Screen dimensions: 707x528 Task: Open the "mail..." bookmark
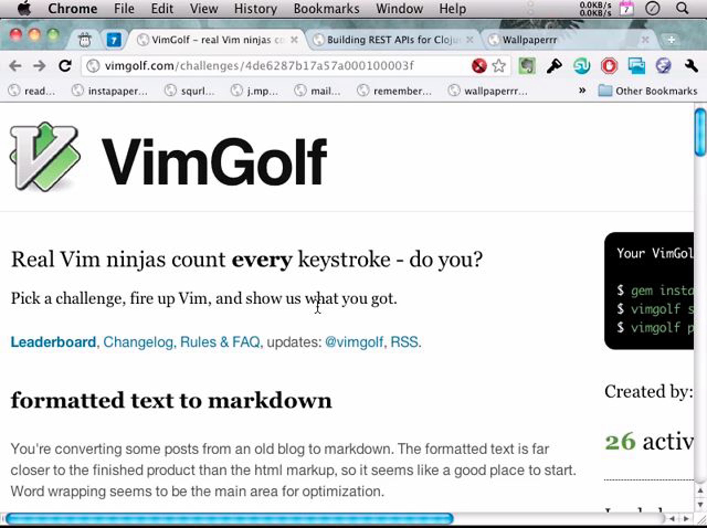(x=317, y=91)
